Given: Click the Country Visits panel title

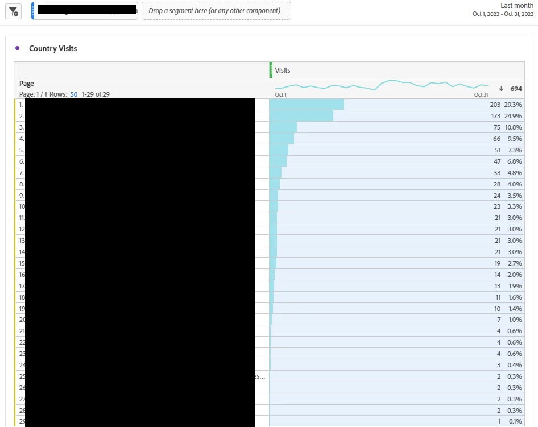Looking at the screenshot, I should [53, 48].
